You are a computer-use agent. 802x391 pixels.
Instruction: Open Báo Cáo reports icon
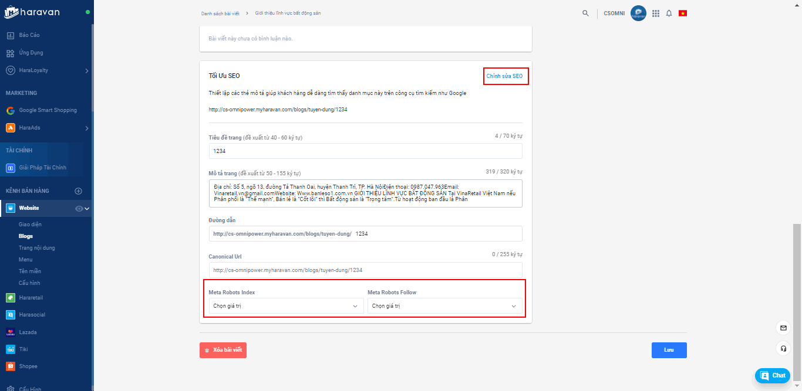pyautogui.click(x=10, y=35)
